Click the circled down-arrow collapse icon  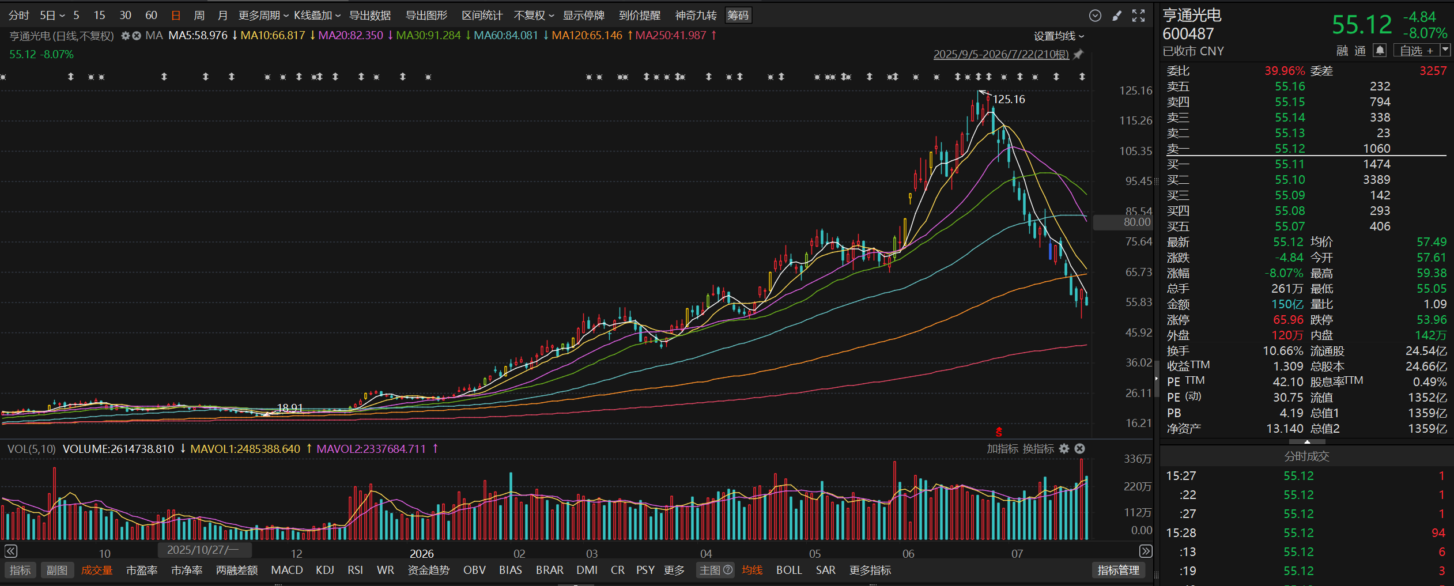pyautogui.click(x=1095, y=16)
